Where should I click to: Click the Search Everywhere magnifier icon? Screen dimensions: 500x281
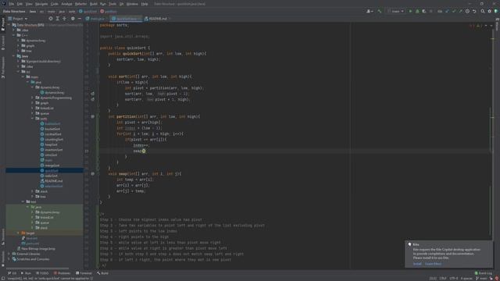point(483,11)
